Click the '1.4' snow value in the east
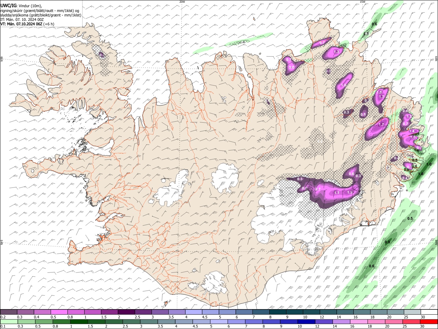This screenshot has height=329, width=438. [x=412, y=131]
